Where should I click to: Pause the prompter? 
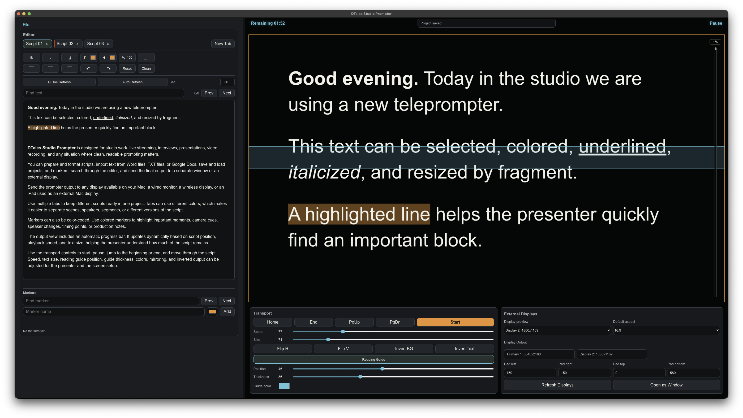click(x=716, y=23)
